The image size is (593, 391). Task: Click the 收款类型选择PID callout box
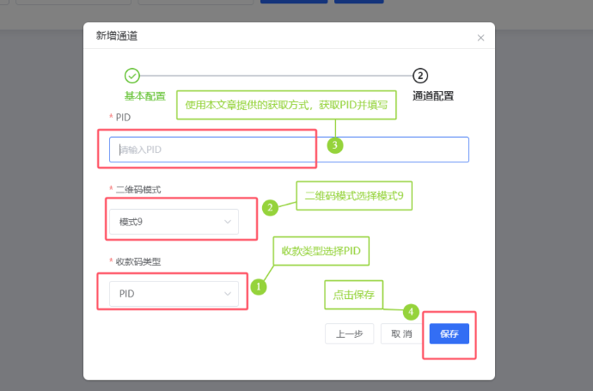pyautogui.click(x=321, y=251)
